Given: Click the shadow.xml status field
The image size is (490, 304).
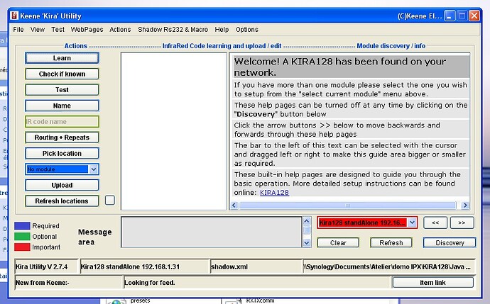Looking at the screenshot, I should click(x=256, y=267).
